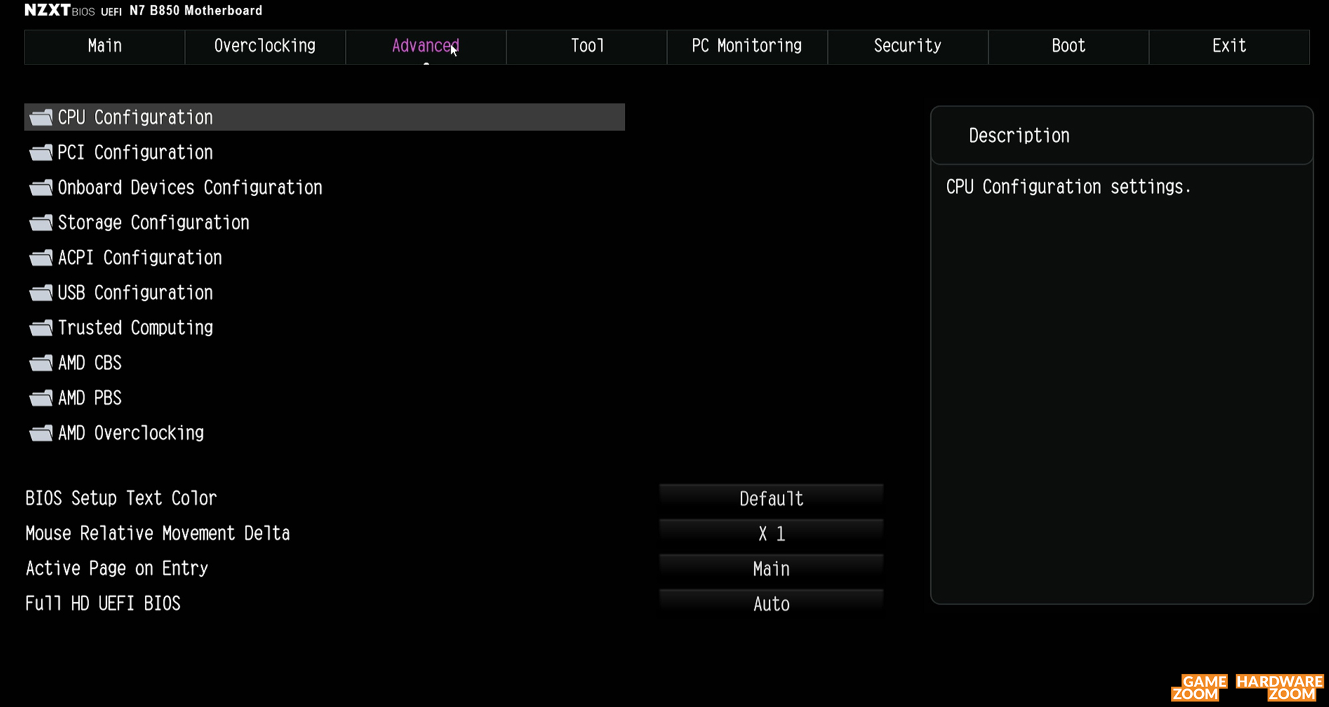Click the USB Configuration folder icon
Viewport: 1329px width, 707px height.
pos(41,293)
